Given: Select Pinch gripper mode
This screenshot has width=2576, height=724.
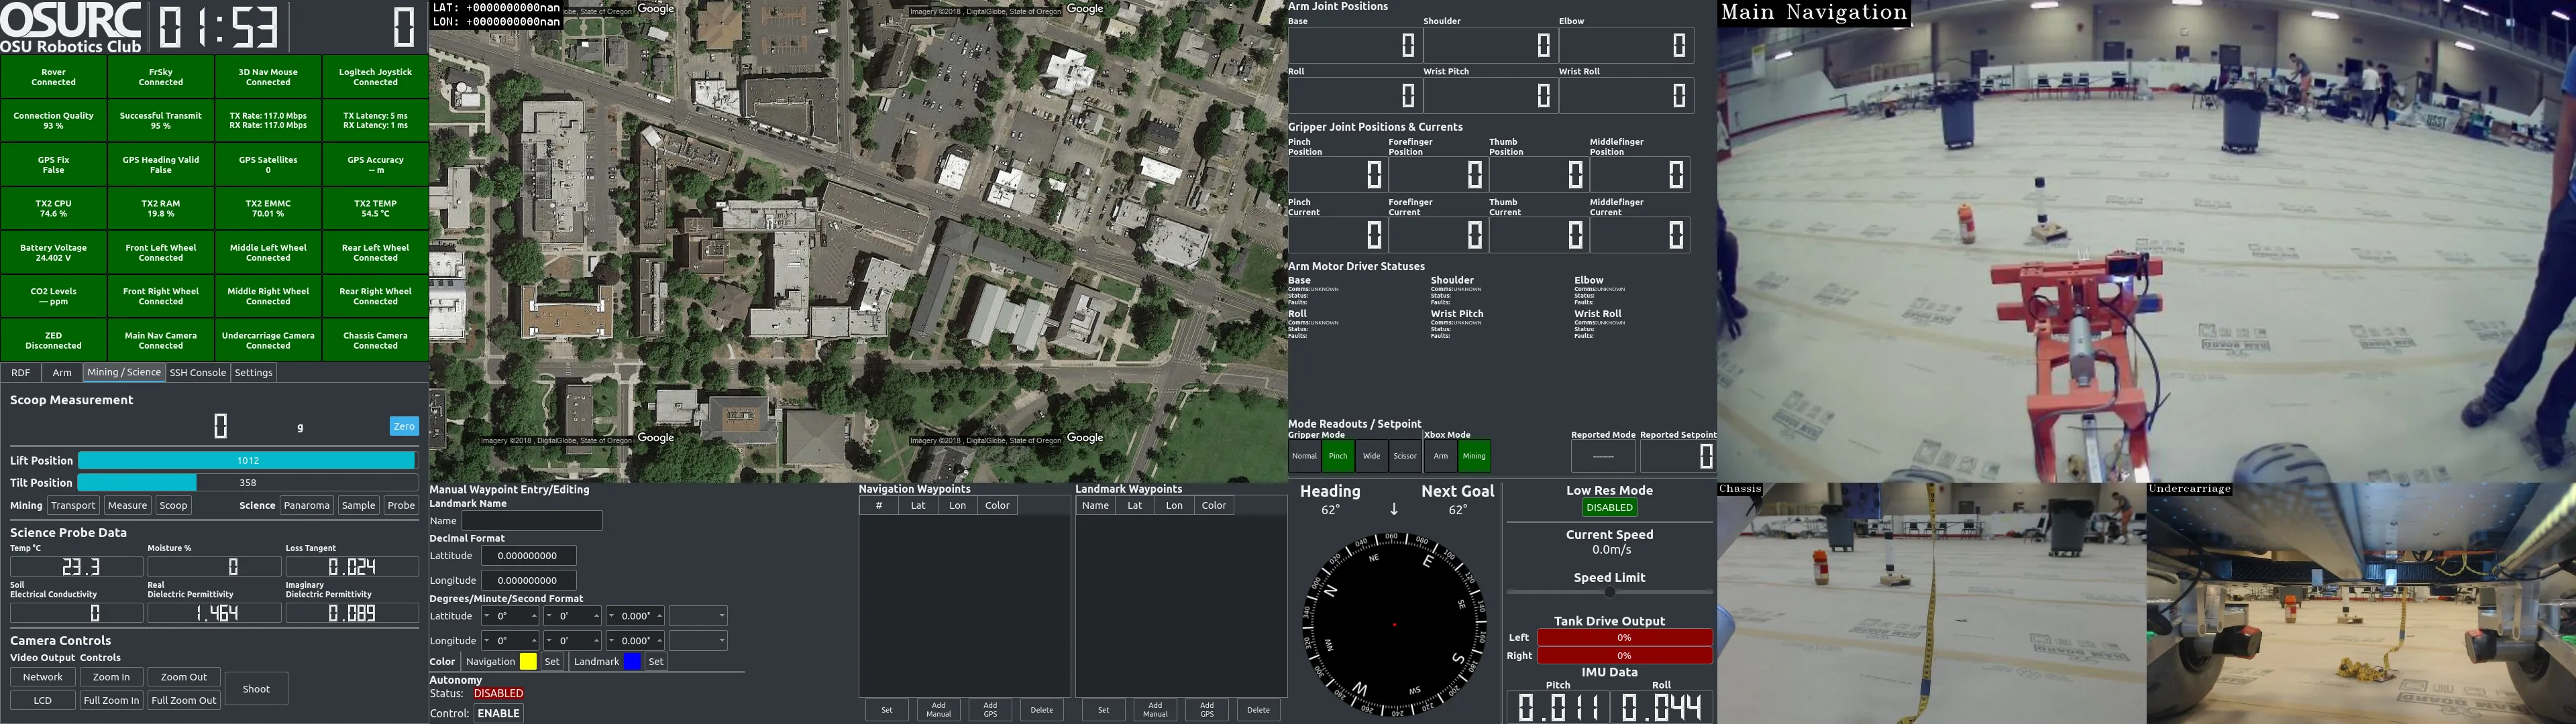Looking at the screenshot, I should tap(1338, 456).
